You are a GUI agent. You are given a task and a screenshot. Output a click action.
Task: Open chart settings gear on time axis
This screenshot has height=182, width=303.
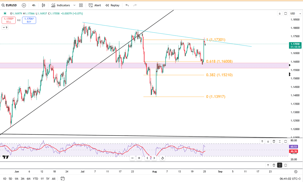coord(296,172)
